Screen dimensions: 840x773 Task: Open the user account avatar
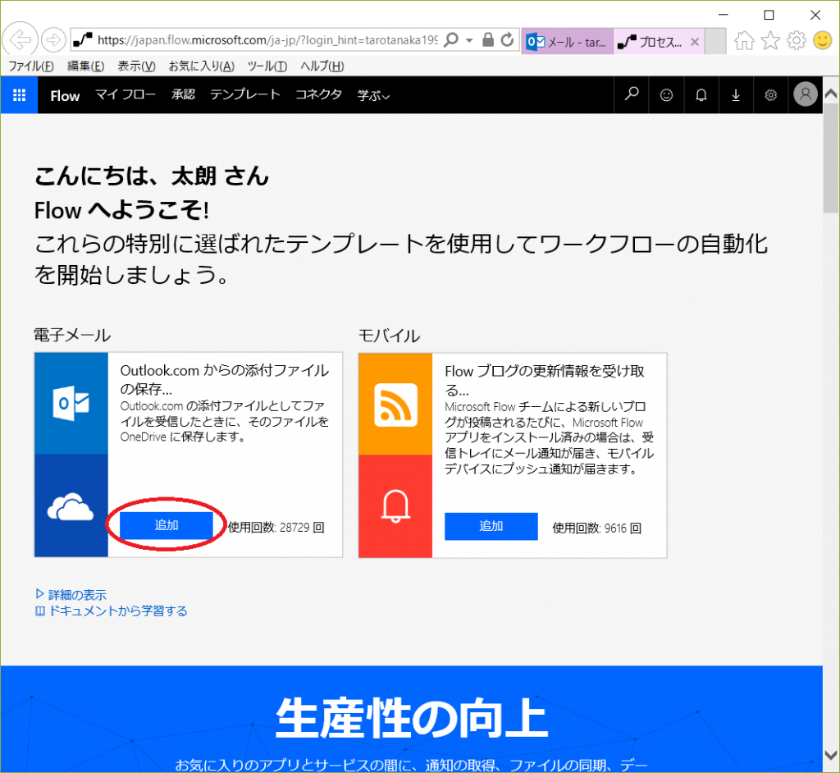(806, 94)
